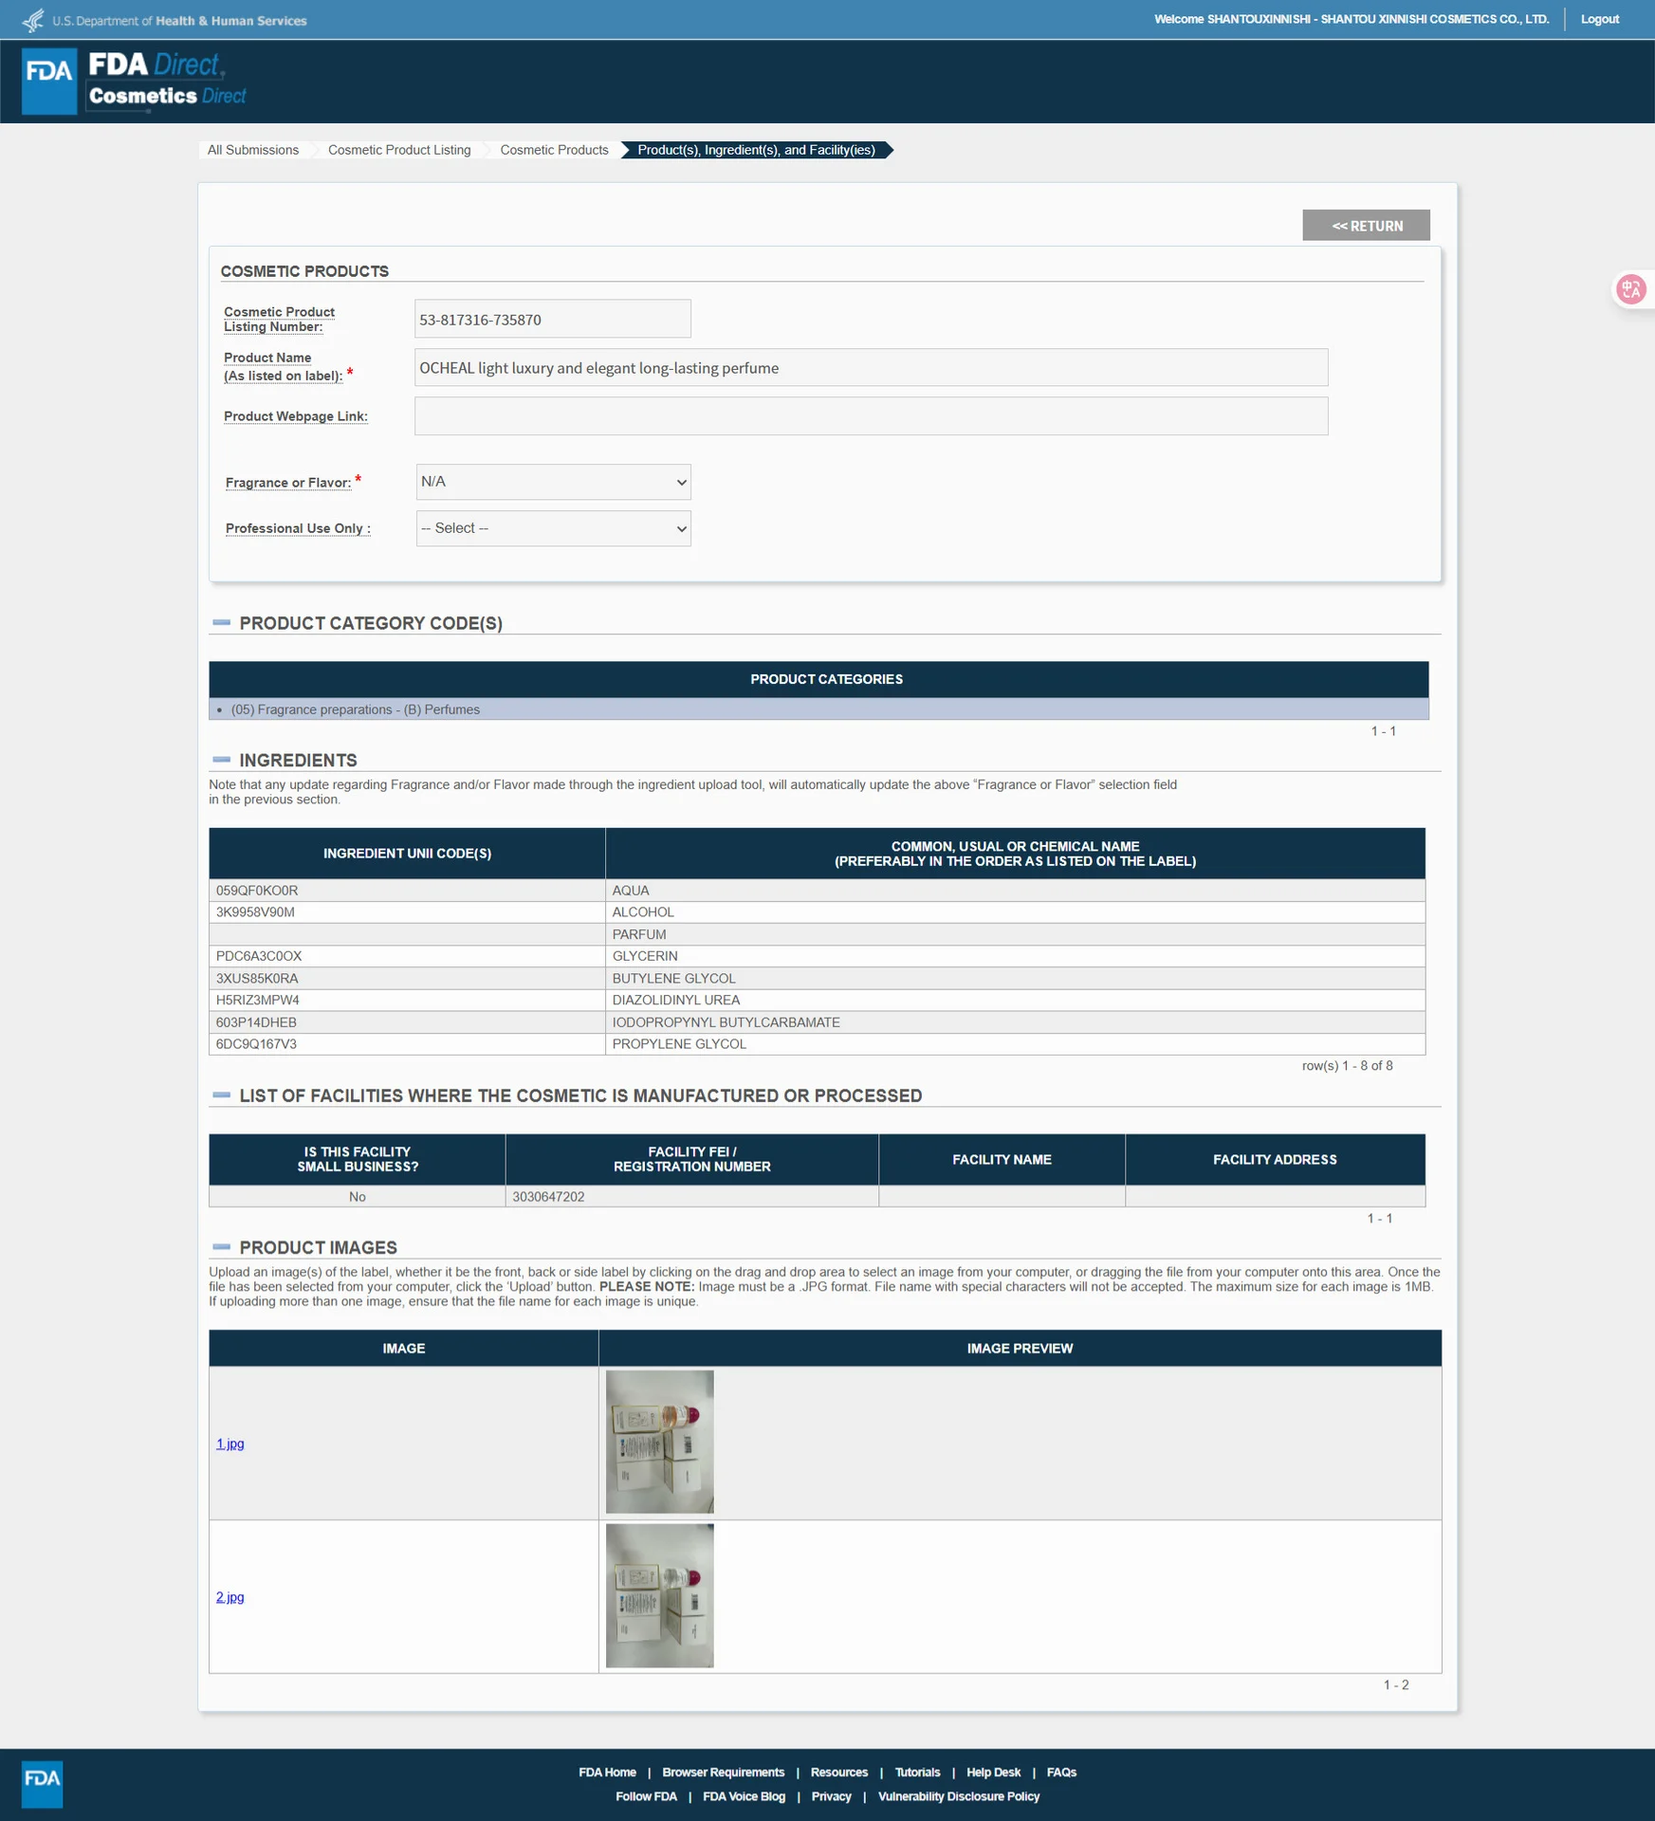Open the pink translate extension icon
The height and width of the screenshot is (1821, 1655).
(x=1631, y=289)
